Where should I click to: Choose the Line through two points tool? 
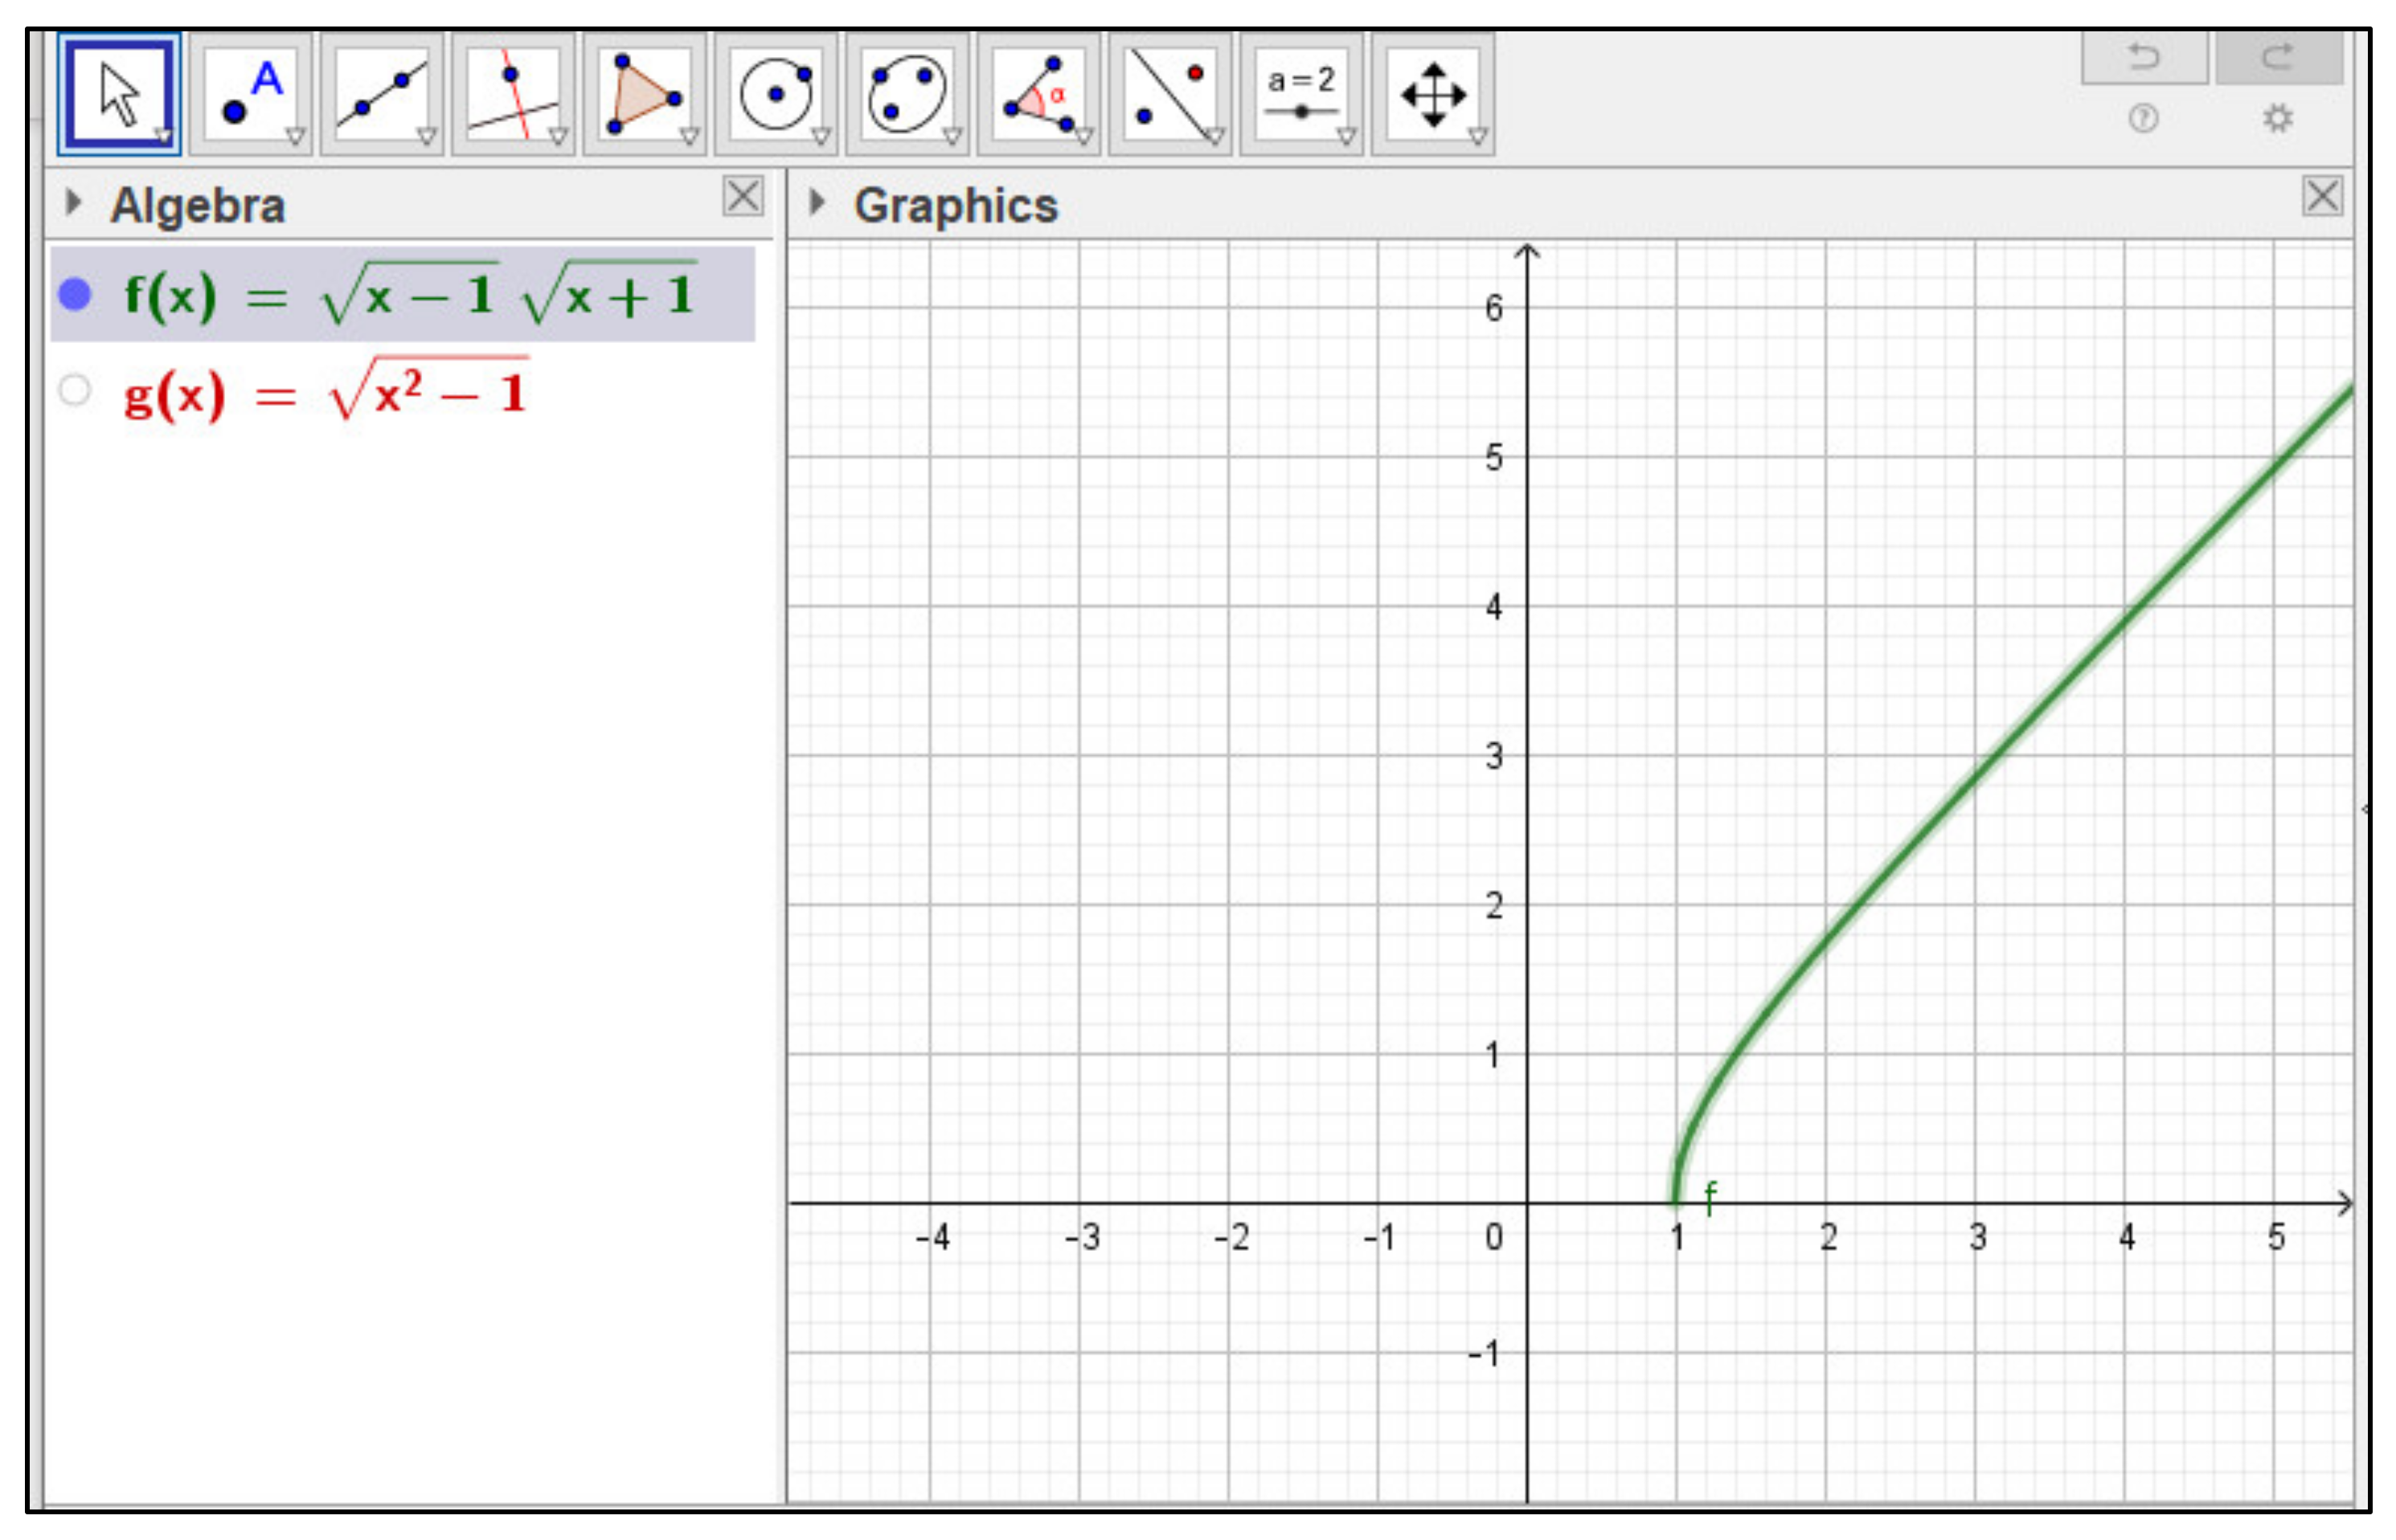381,95
